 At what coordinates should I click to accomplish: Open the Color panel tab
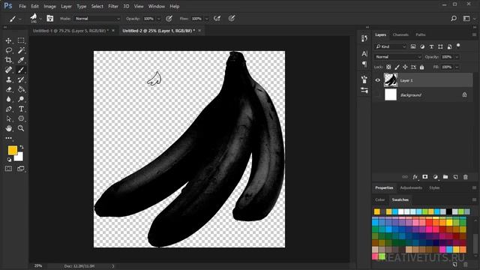[380, 199]
